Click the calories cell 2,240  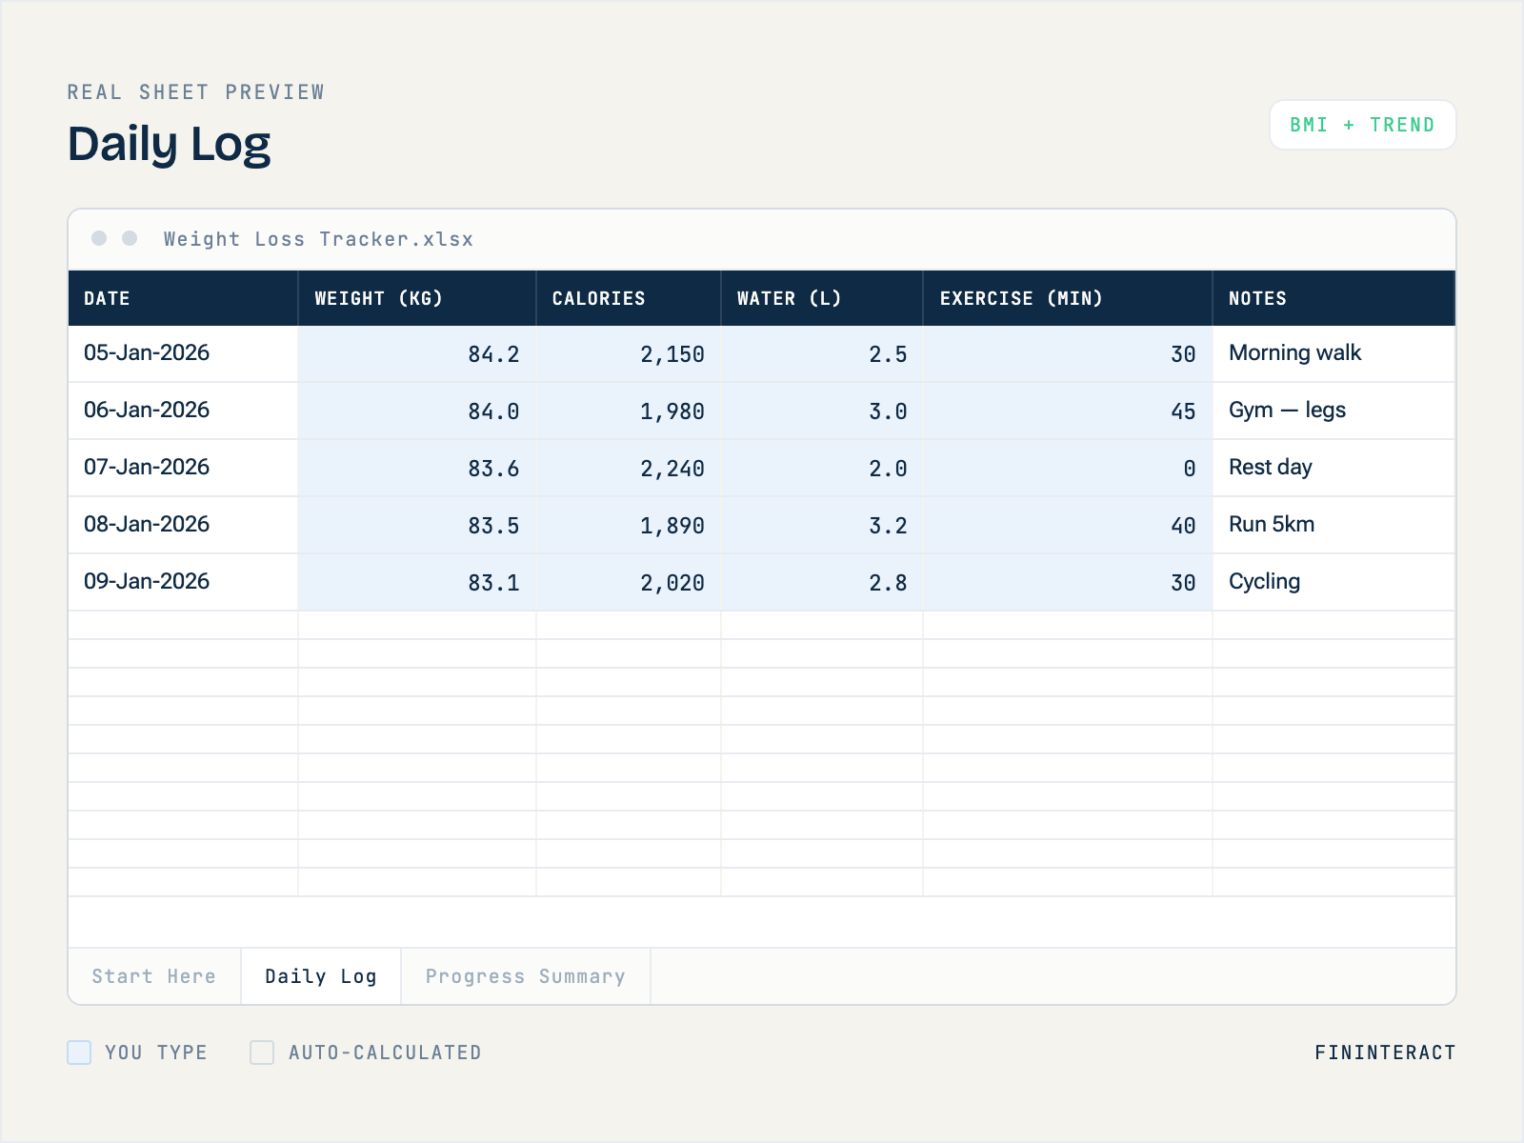629,468
